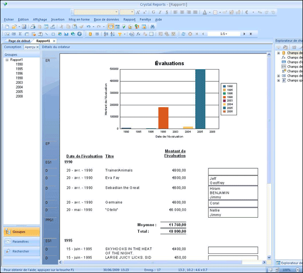303x273 pixels.
Task: Click the Insert Chart icon
Action: (66, 34)
